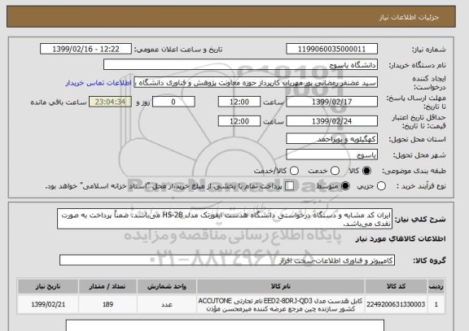Image resolution: width=469 pixels, height=331 pixels.
Task: Click the شماره نیاز number field
Action: click(x=331, y=49)
